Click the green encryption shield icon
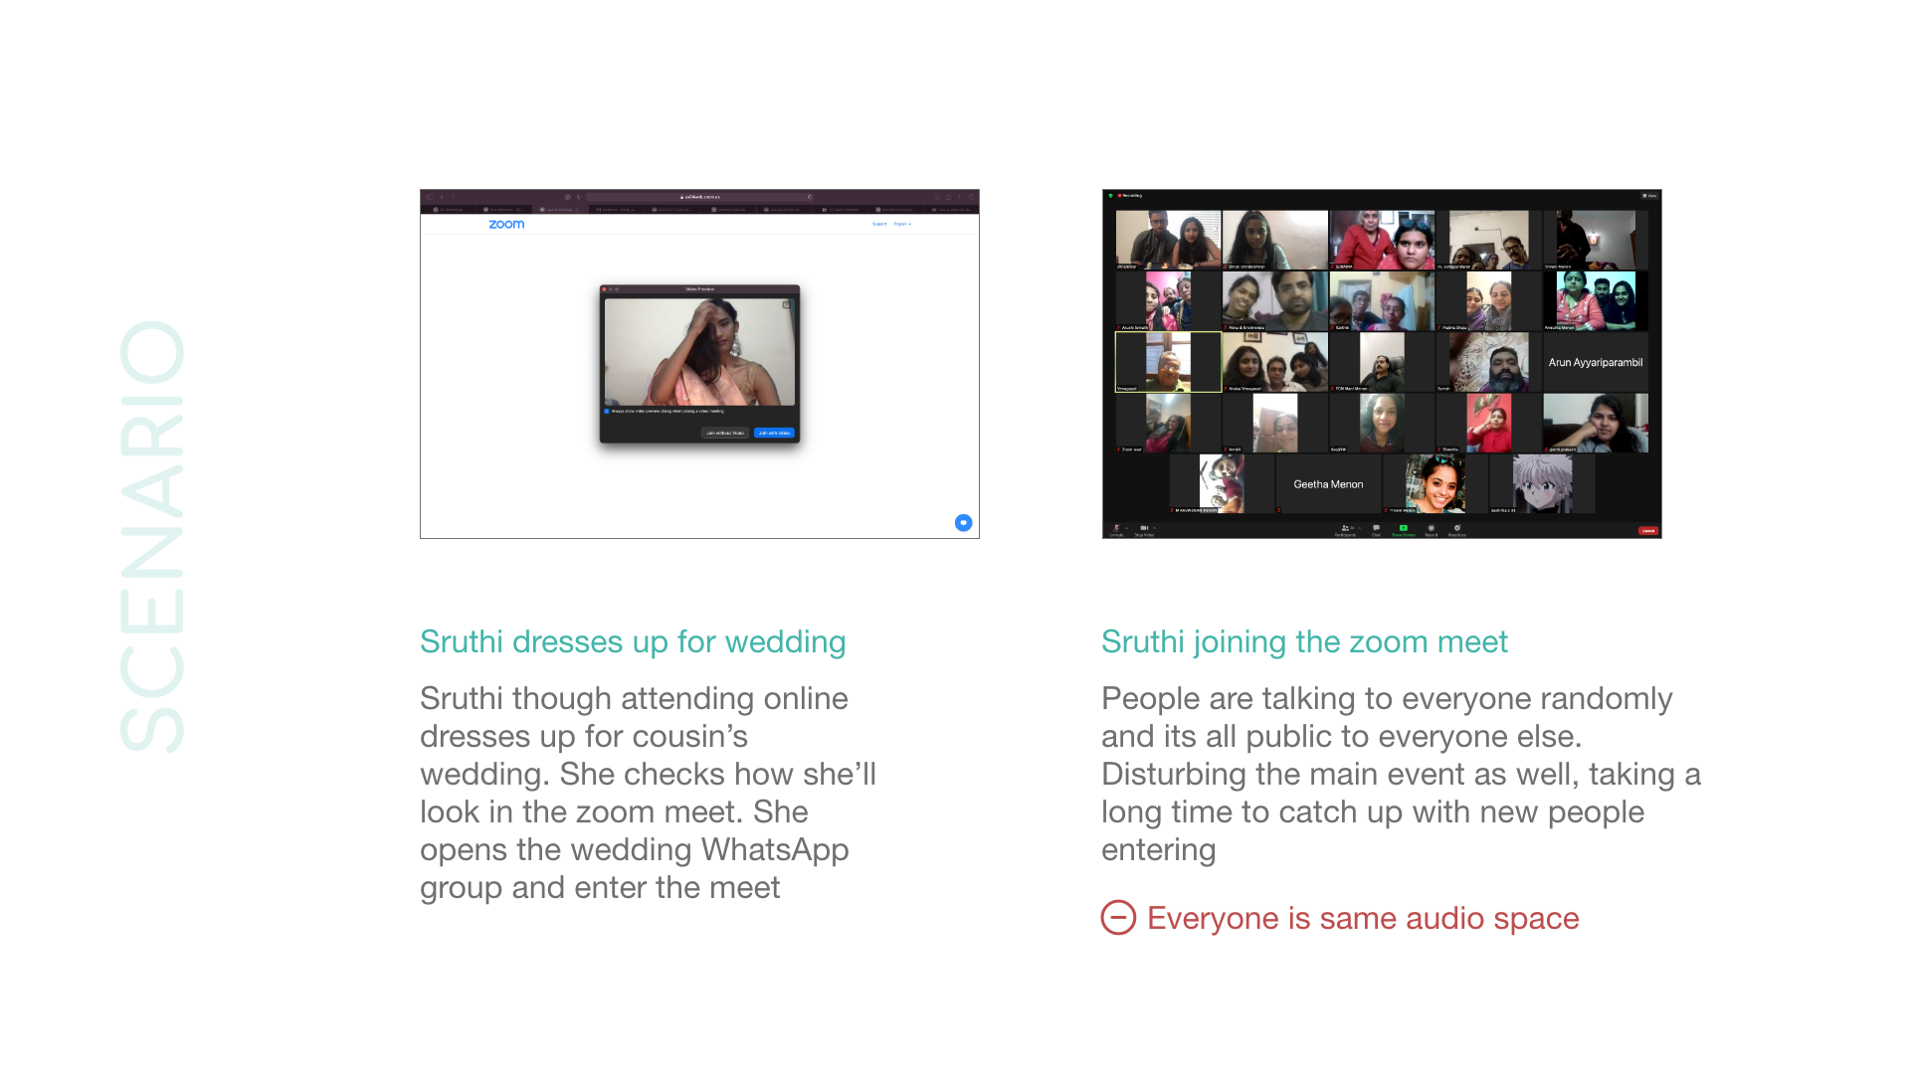 tap(1111, 196)
